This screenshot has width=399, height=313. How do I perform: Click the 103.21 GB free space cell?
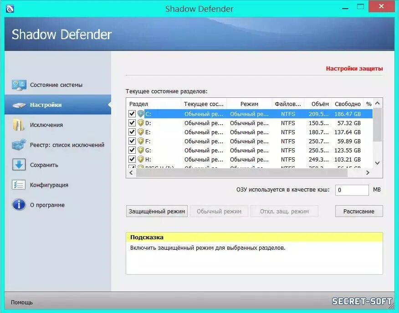point(348,160)
